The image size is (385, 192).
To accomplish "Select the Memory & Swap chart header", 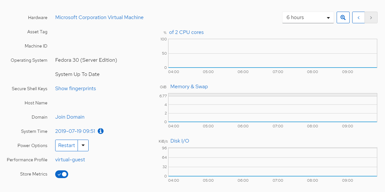I will tap(189, 86).
